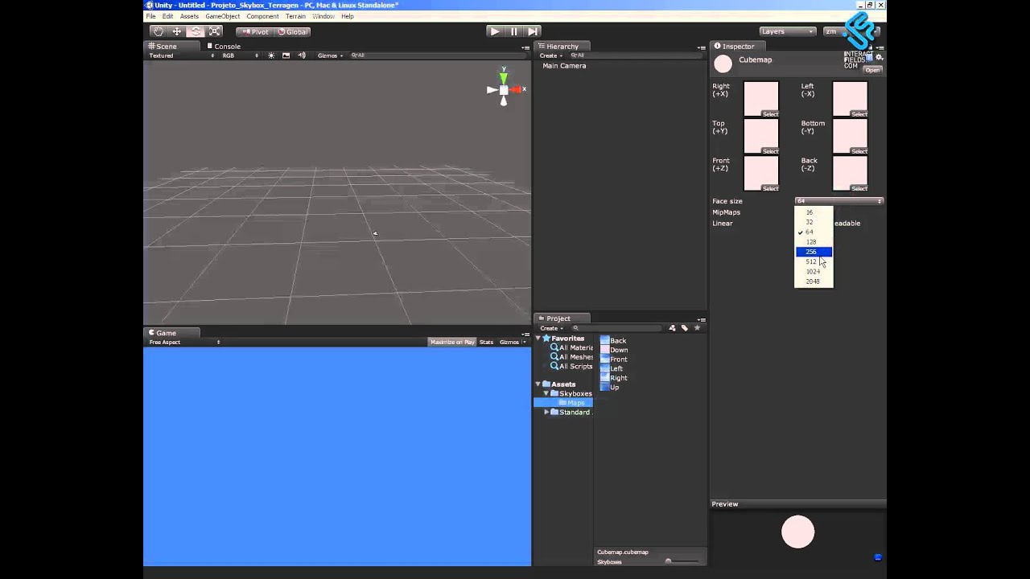Click the blue preview options icon
Image resolution: width=1030 pixels, height=579 pixels.
878,557
